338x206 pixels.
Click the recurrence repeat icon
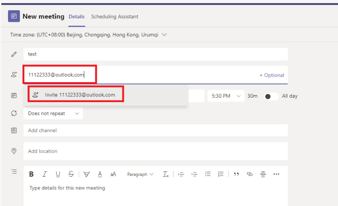point(14,113)
